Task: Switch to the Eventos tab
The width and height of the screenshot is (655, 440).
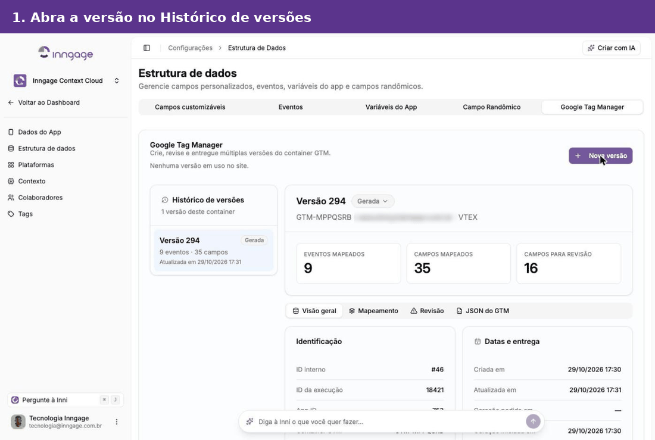Action: click(x=291, y=107)
